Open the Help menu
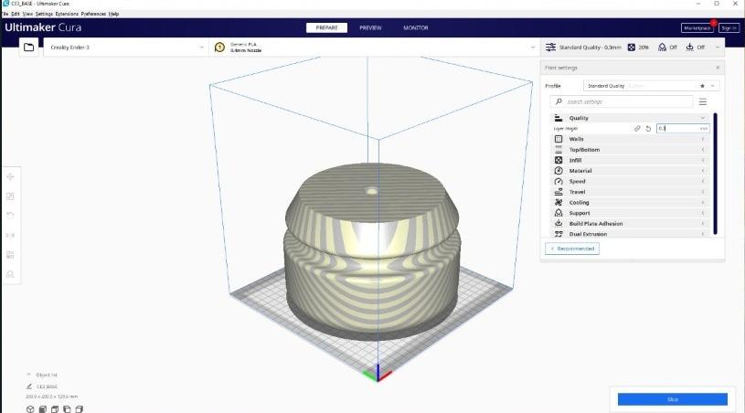The image size is (745, 413). click(113, 14)
